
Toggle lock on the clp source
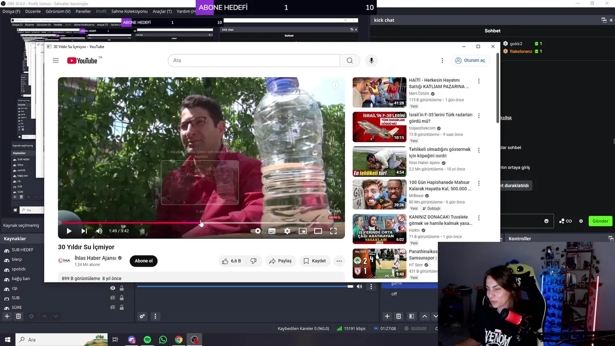point(122,288)
